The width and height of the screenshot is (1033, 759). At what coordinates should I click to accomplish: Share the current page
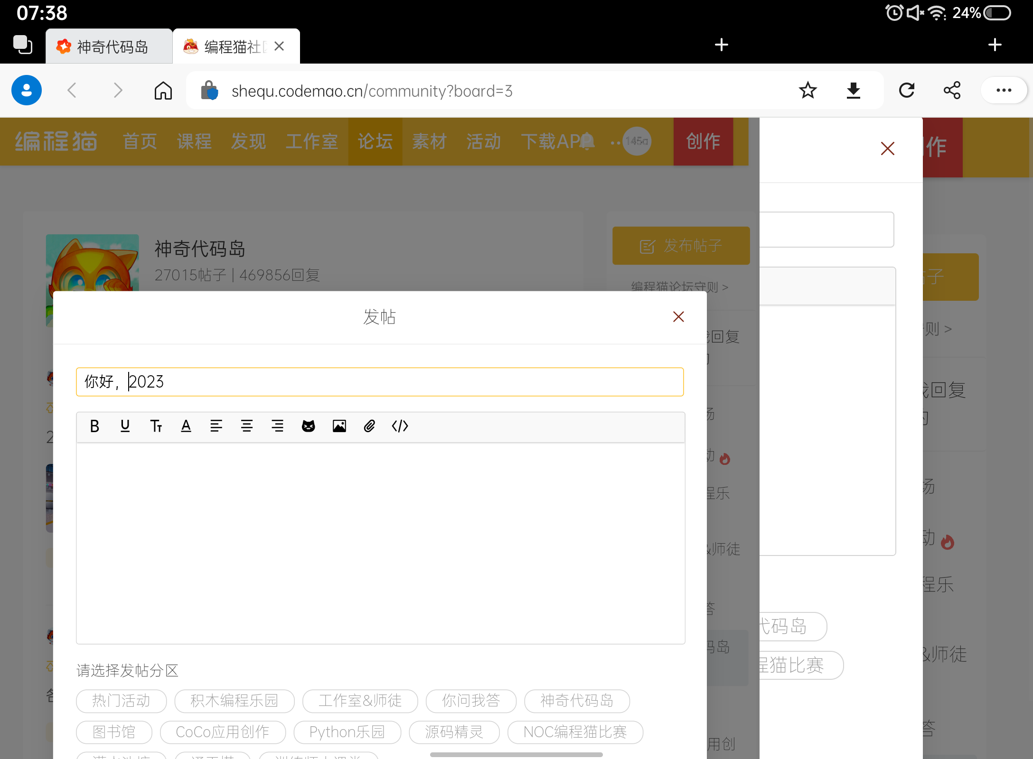click(x=952, y=90)
